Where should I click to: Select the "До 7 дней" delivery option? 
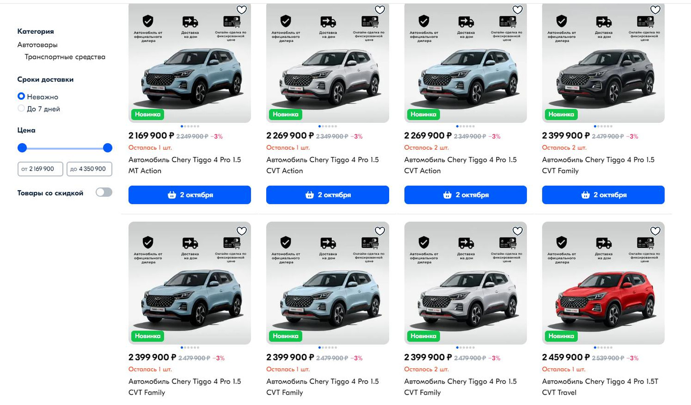(21, 109)
